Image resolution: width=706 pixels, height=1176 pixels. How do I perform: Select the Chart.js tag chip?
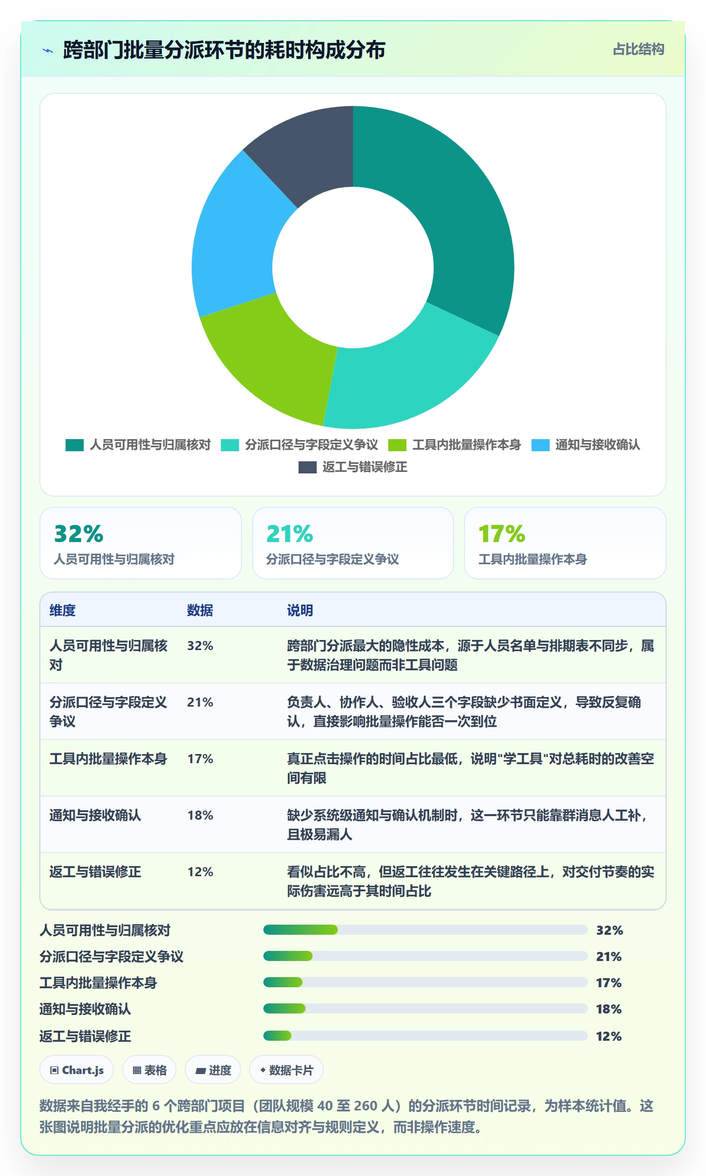coord(77,1070)
